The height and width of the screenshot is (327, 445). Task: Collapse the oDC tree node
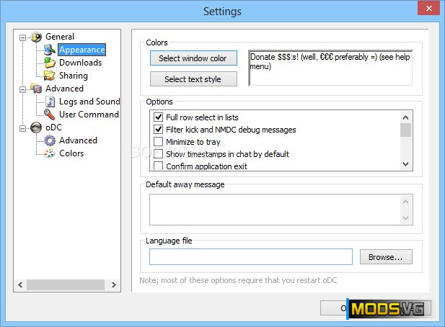point(24,127)
